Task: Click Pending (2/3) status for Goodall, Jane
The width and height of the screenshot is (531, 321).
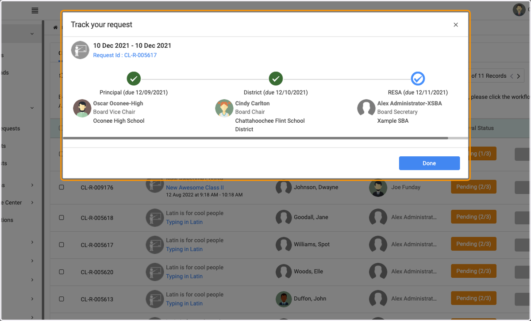Action: 473,217
